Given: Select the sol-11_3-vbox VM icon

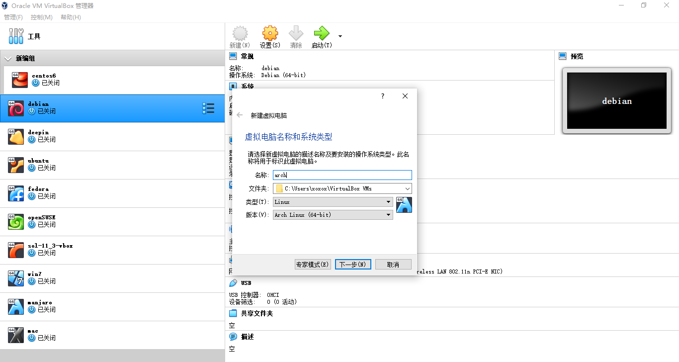Looking at the screenshot, I should point(16,250).
